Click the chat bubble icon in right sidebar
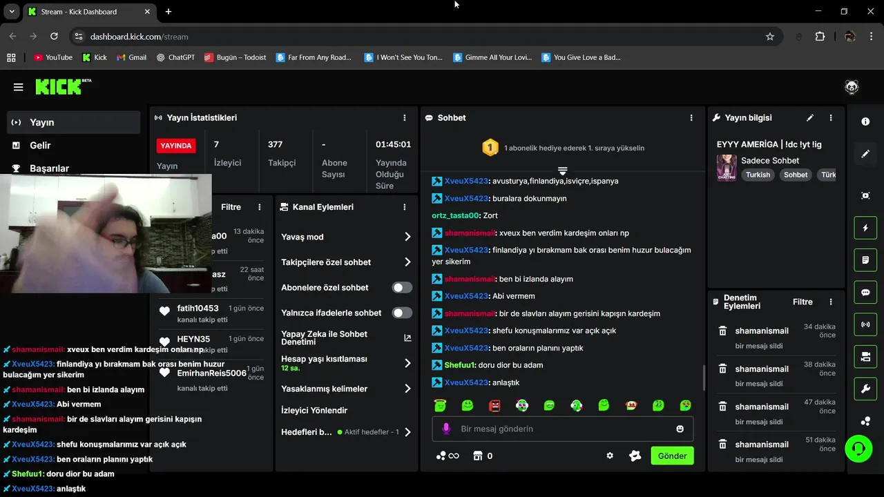 pos(865,292)
